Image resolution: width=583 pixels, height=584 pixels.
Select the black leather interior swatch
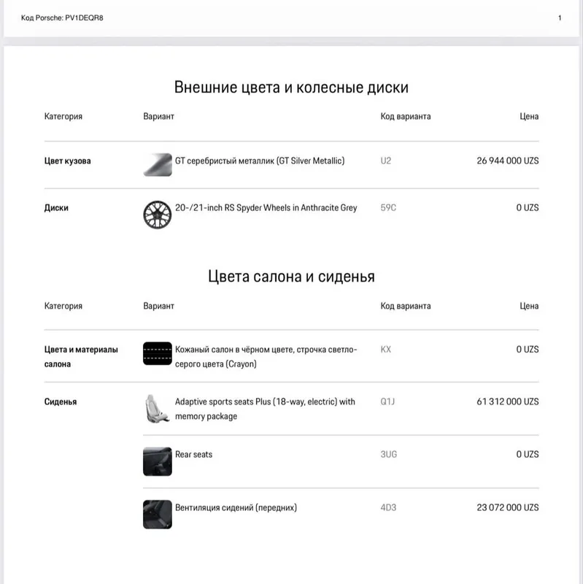point(158,353)
